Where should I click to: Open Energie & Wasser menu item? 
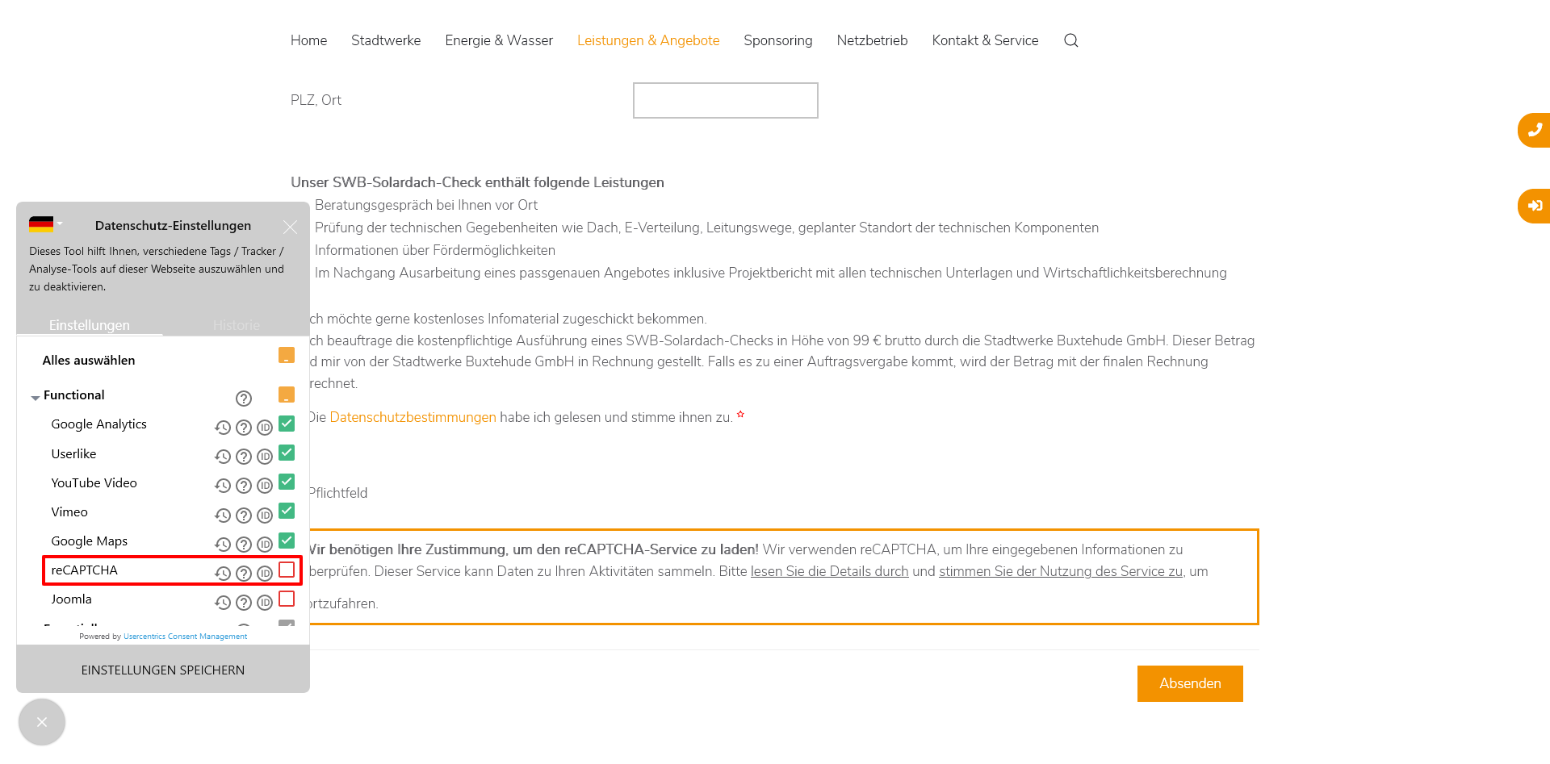point(499,40)
